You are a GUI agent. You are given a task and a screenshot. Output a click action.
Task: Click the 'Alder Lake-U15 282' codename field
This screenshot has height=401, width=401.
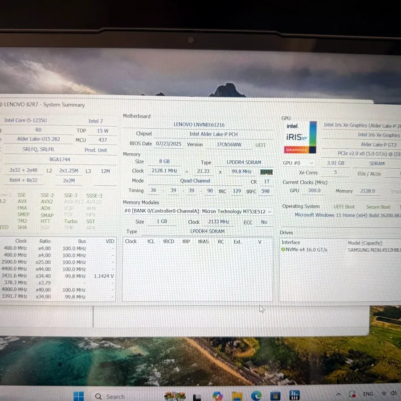[x=39, y=139]
